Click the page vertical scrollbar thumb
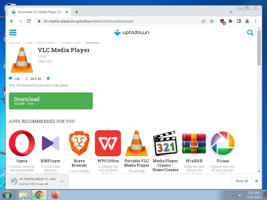 pos(259,48)
